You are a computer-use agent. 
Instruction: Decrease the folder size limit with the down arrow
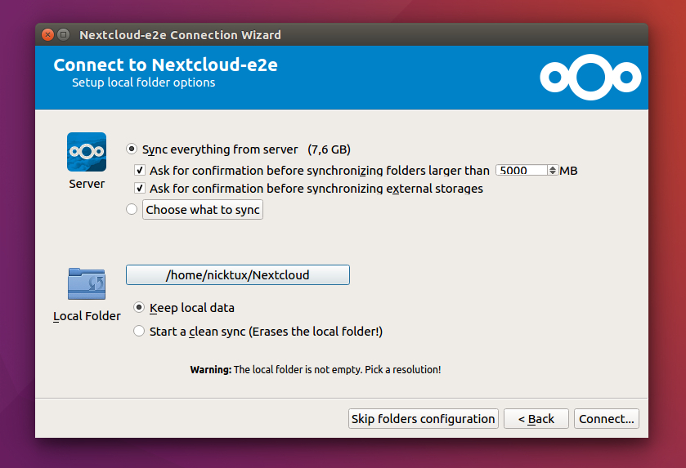[x=554, y=174]
